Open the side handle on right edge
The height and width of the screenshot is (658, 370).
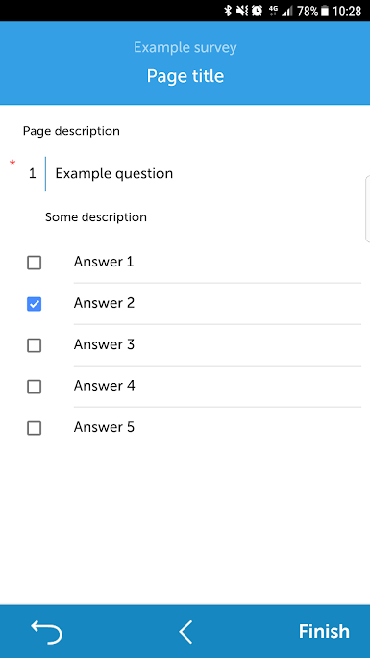[x=367, y=209]
